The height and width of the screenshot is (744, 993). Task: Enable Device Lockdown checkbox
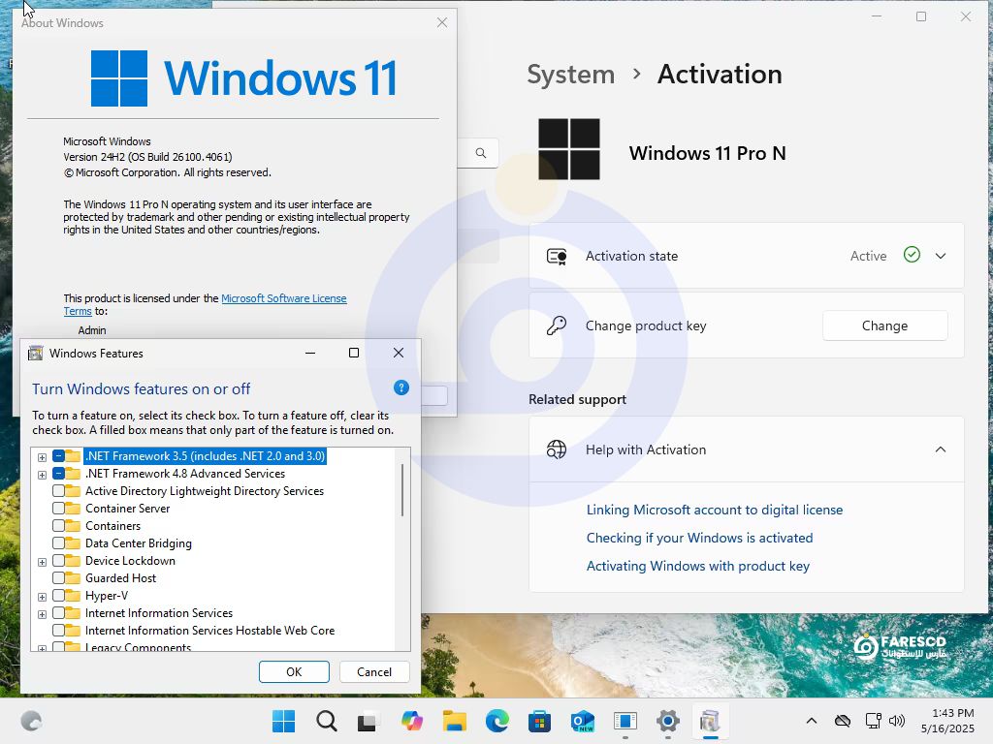pos(58,561)
